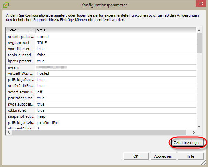Click the horizontal scrollbar thumb

point(99,132)
